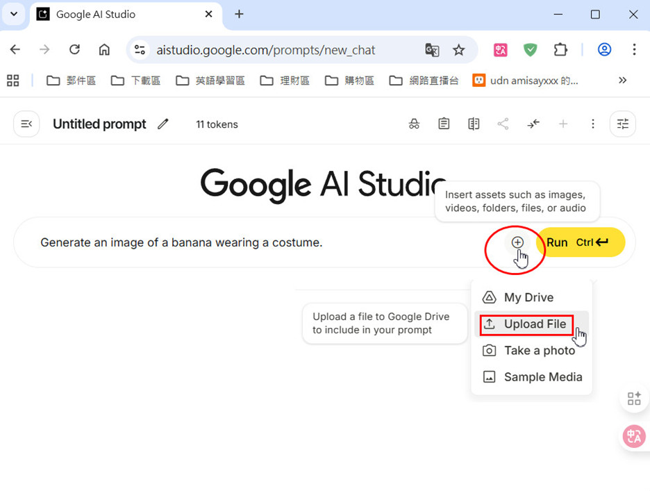Open the 英語學習區 bookmark folder
The width and height of the screenshot is (650, 491).
(210, 81)
